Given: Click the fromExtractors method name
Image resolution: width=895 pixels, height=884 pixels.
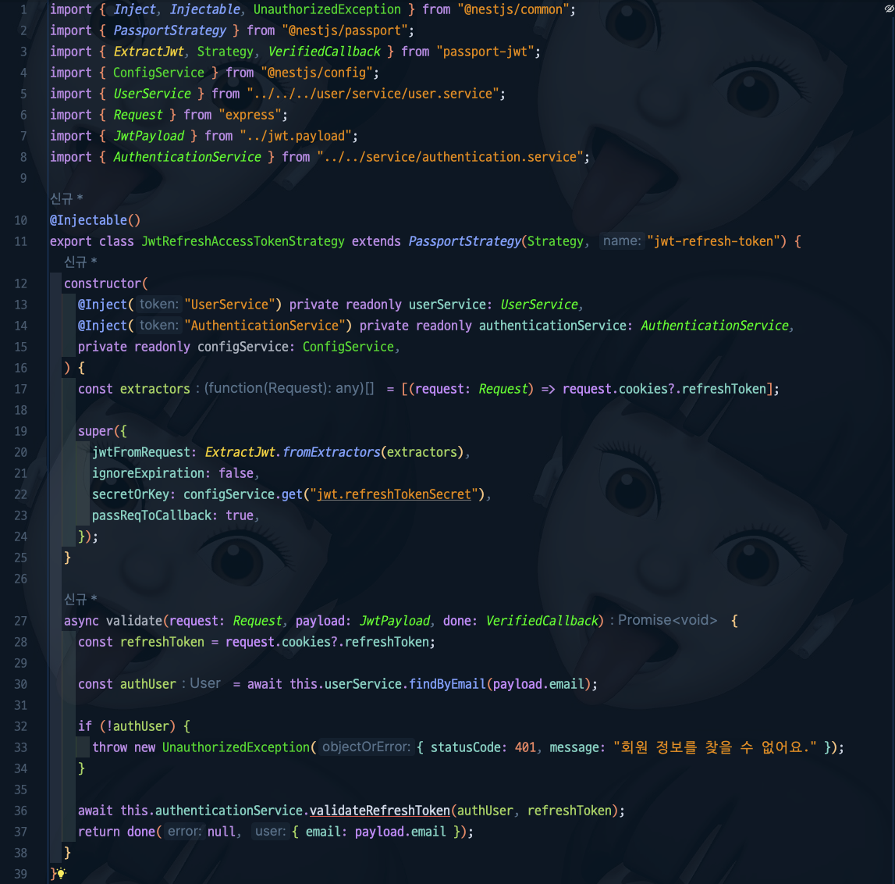Looking at the screenshot, I should 331,452.
